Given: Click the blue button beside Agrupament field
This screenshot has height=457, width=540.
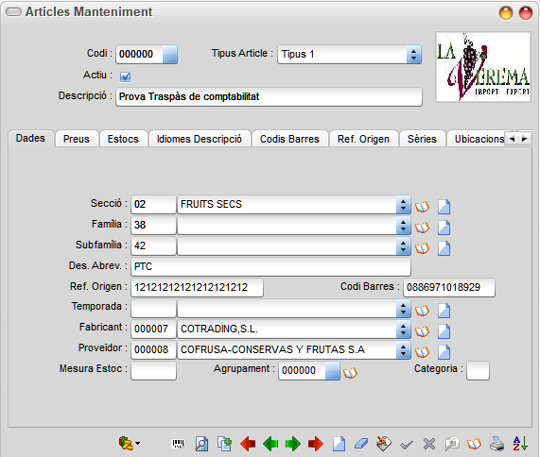Looking at the screenshot, I should (332, 371).
